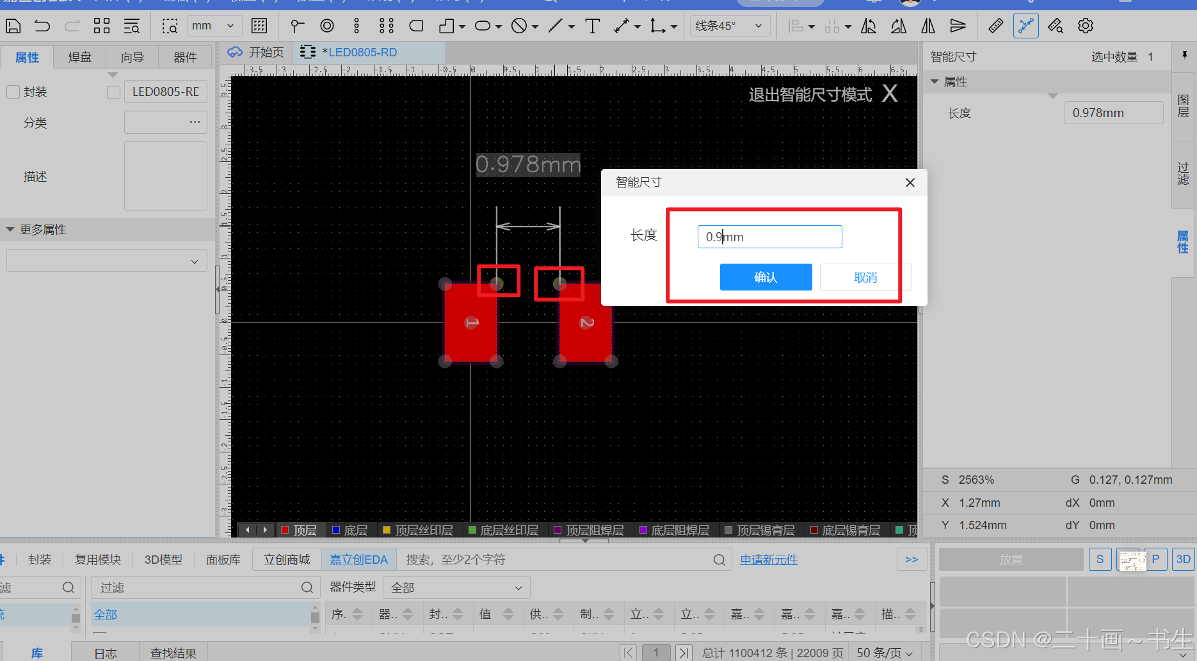Click the ruler measure distance icon
Viewport: 1197px width, 661px height.
coord(996,26)
